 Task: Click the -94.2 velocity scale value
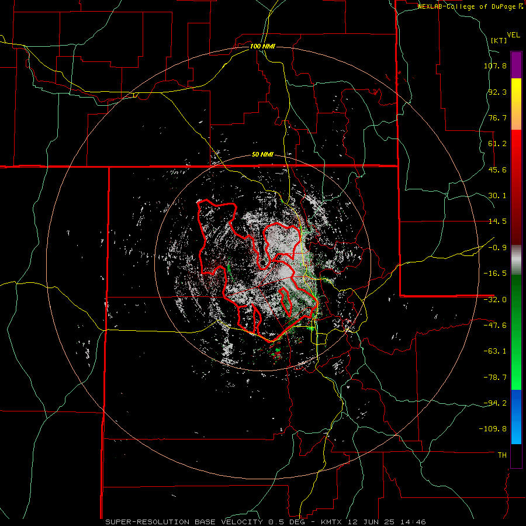tap(495, 403)
